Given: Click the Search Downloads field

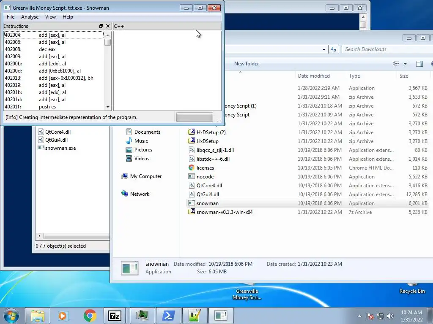Looking at the screenshot, I should point(386,49).
